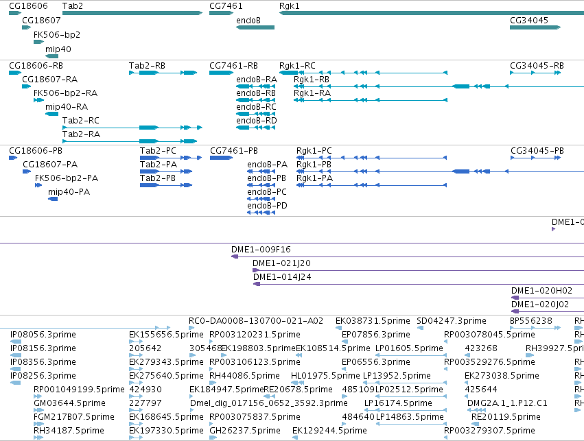
Task: Select the endoB gene bar
Action: [255, 27]
